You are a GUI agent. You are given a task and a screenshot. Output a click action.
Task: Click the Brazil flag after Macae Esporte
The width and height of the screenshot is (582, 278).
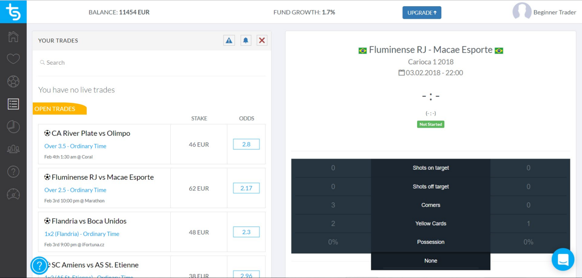coord(499,51)
